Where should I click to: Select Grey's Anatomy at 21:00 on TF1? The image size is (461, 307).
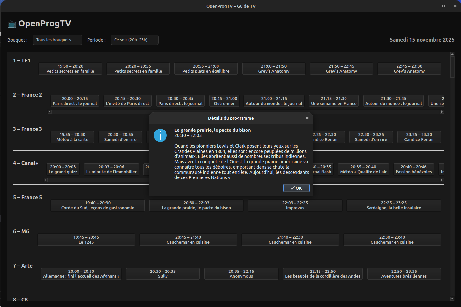(273, 69)
